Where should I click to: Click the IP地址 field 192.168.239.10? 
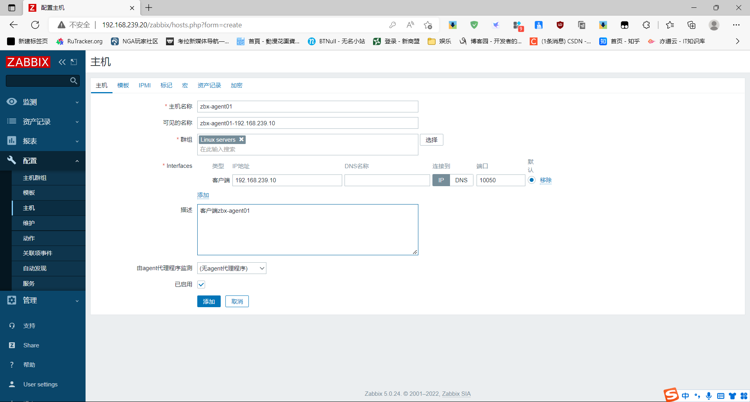[x=287, y=180]
